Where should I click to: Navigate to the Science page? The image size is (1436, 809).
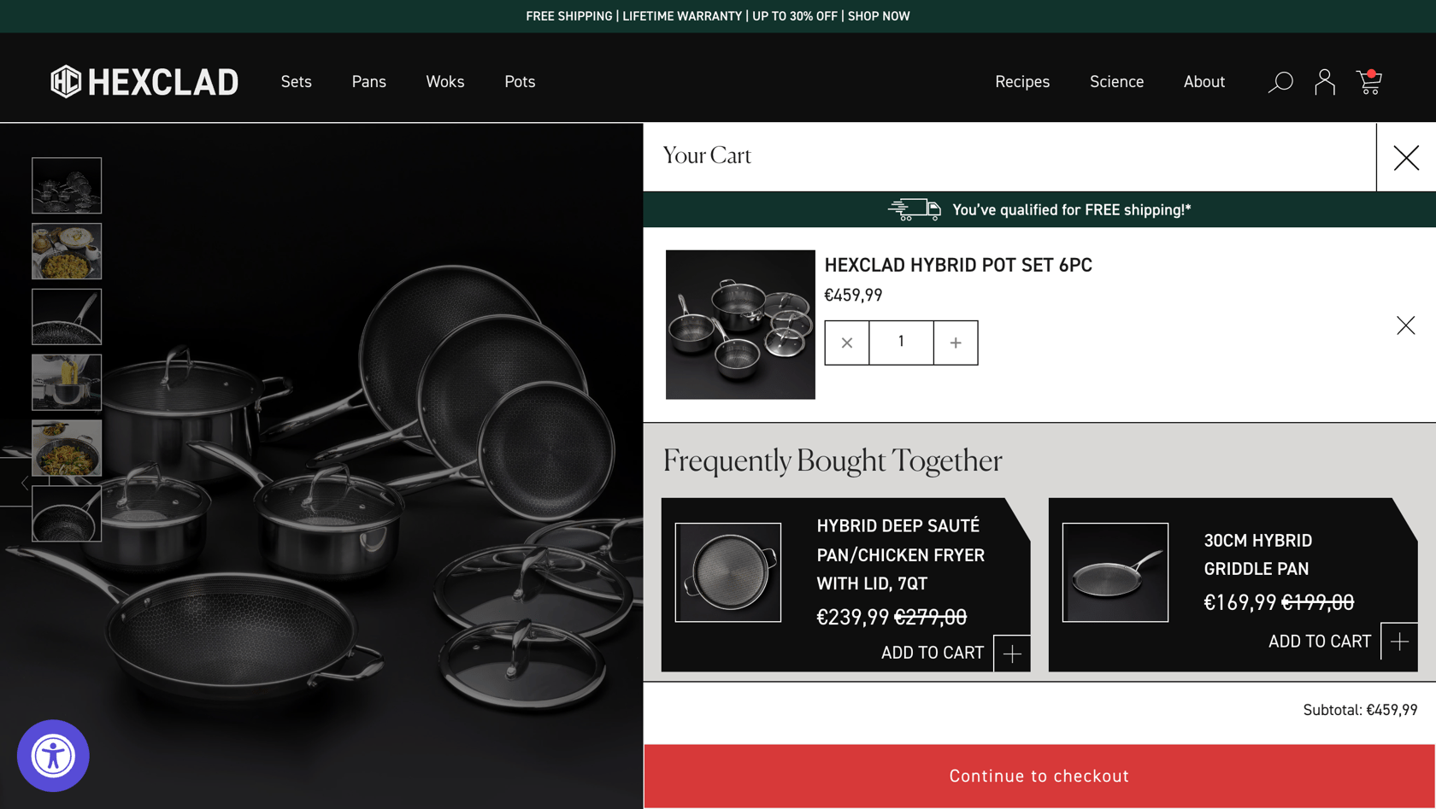tap(1116, 82)
